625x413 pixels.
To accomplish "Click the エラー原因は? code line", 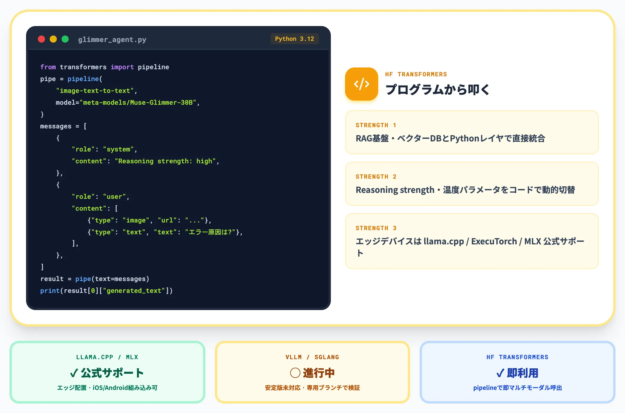I will pos(165,232).
